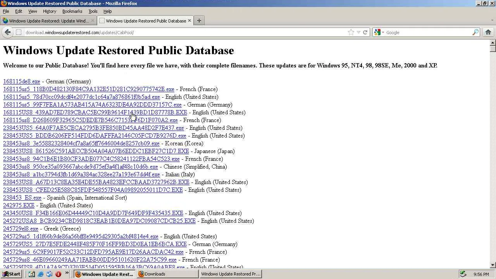Screen dimensions: 496x279
Task: Click the 245729us8_46E09660 French link
Action: click(x=90, y=260)
